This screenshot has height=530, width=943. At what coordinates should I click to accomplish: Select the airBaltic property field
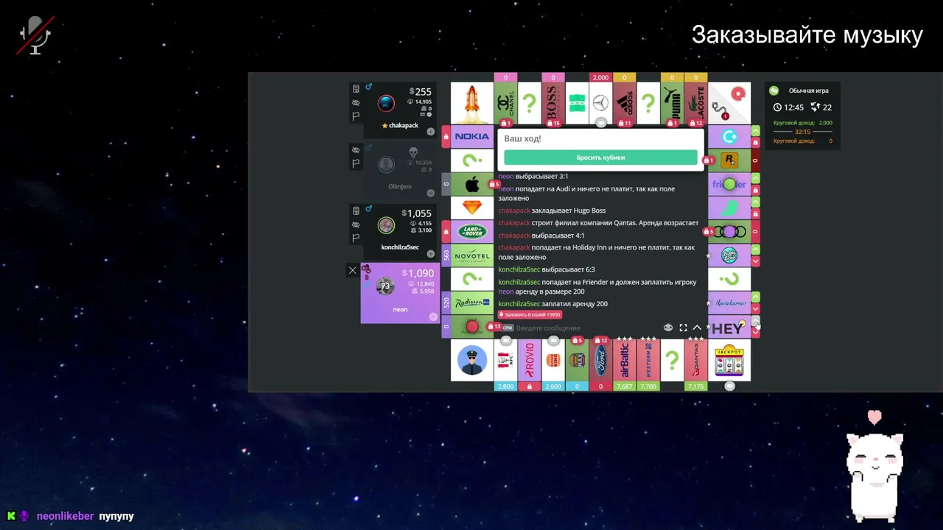pyautogui.click(x=624, y=360)
